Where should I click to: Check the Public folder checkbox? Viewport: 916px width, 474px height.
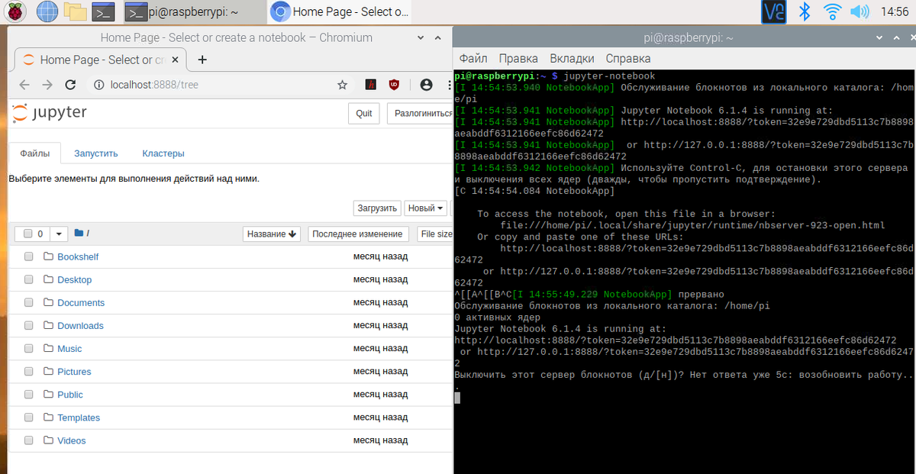point(29,395)
